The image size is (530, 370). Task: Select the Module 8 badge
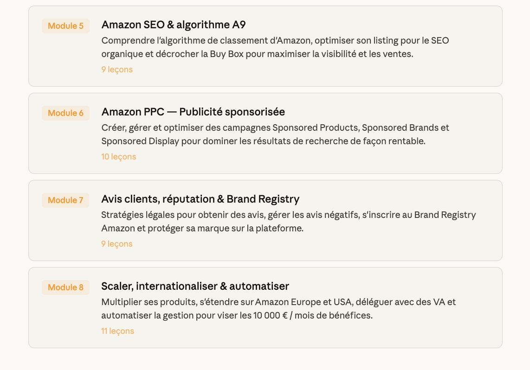65,287
